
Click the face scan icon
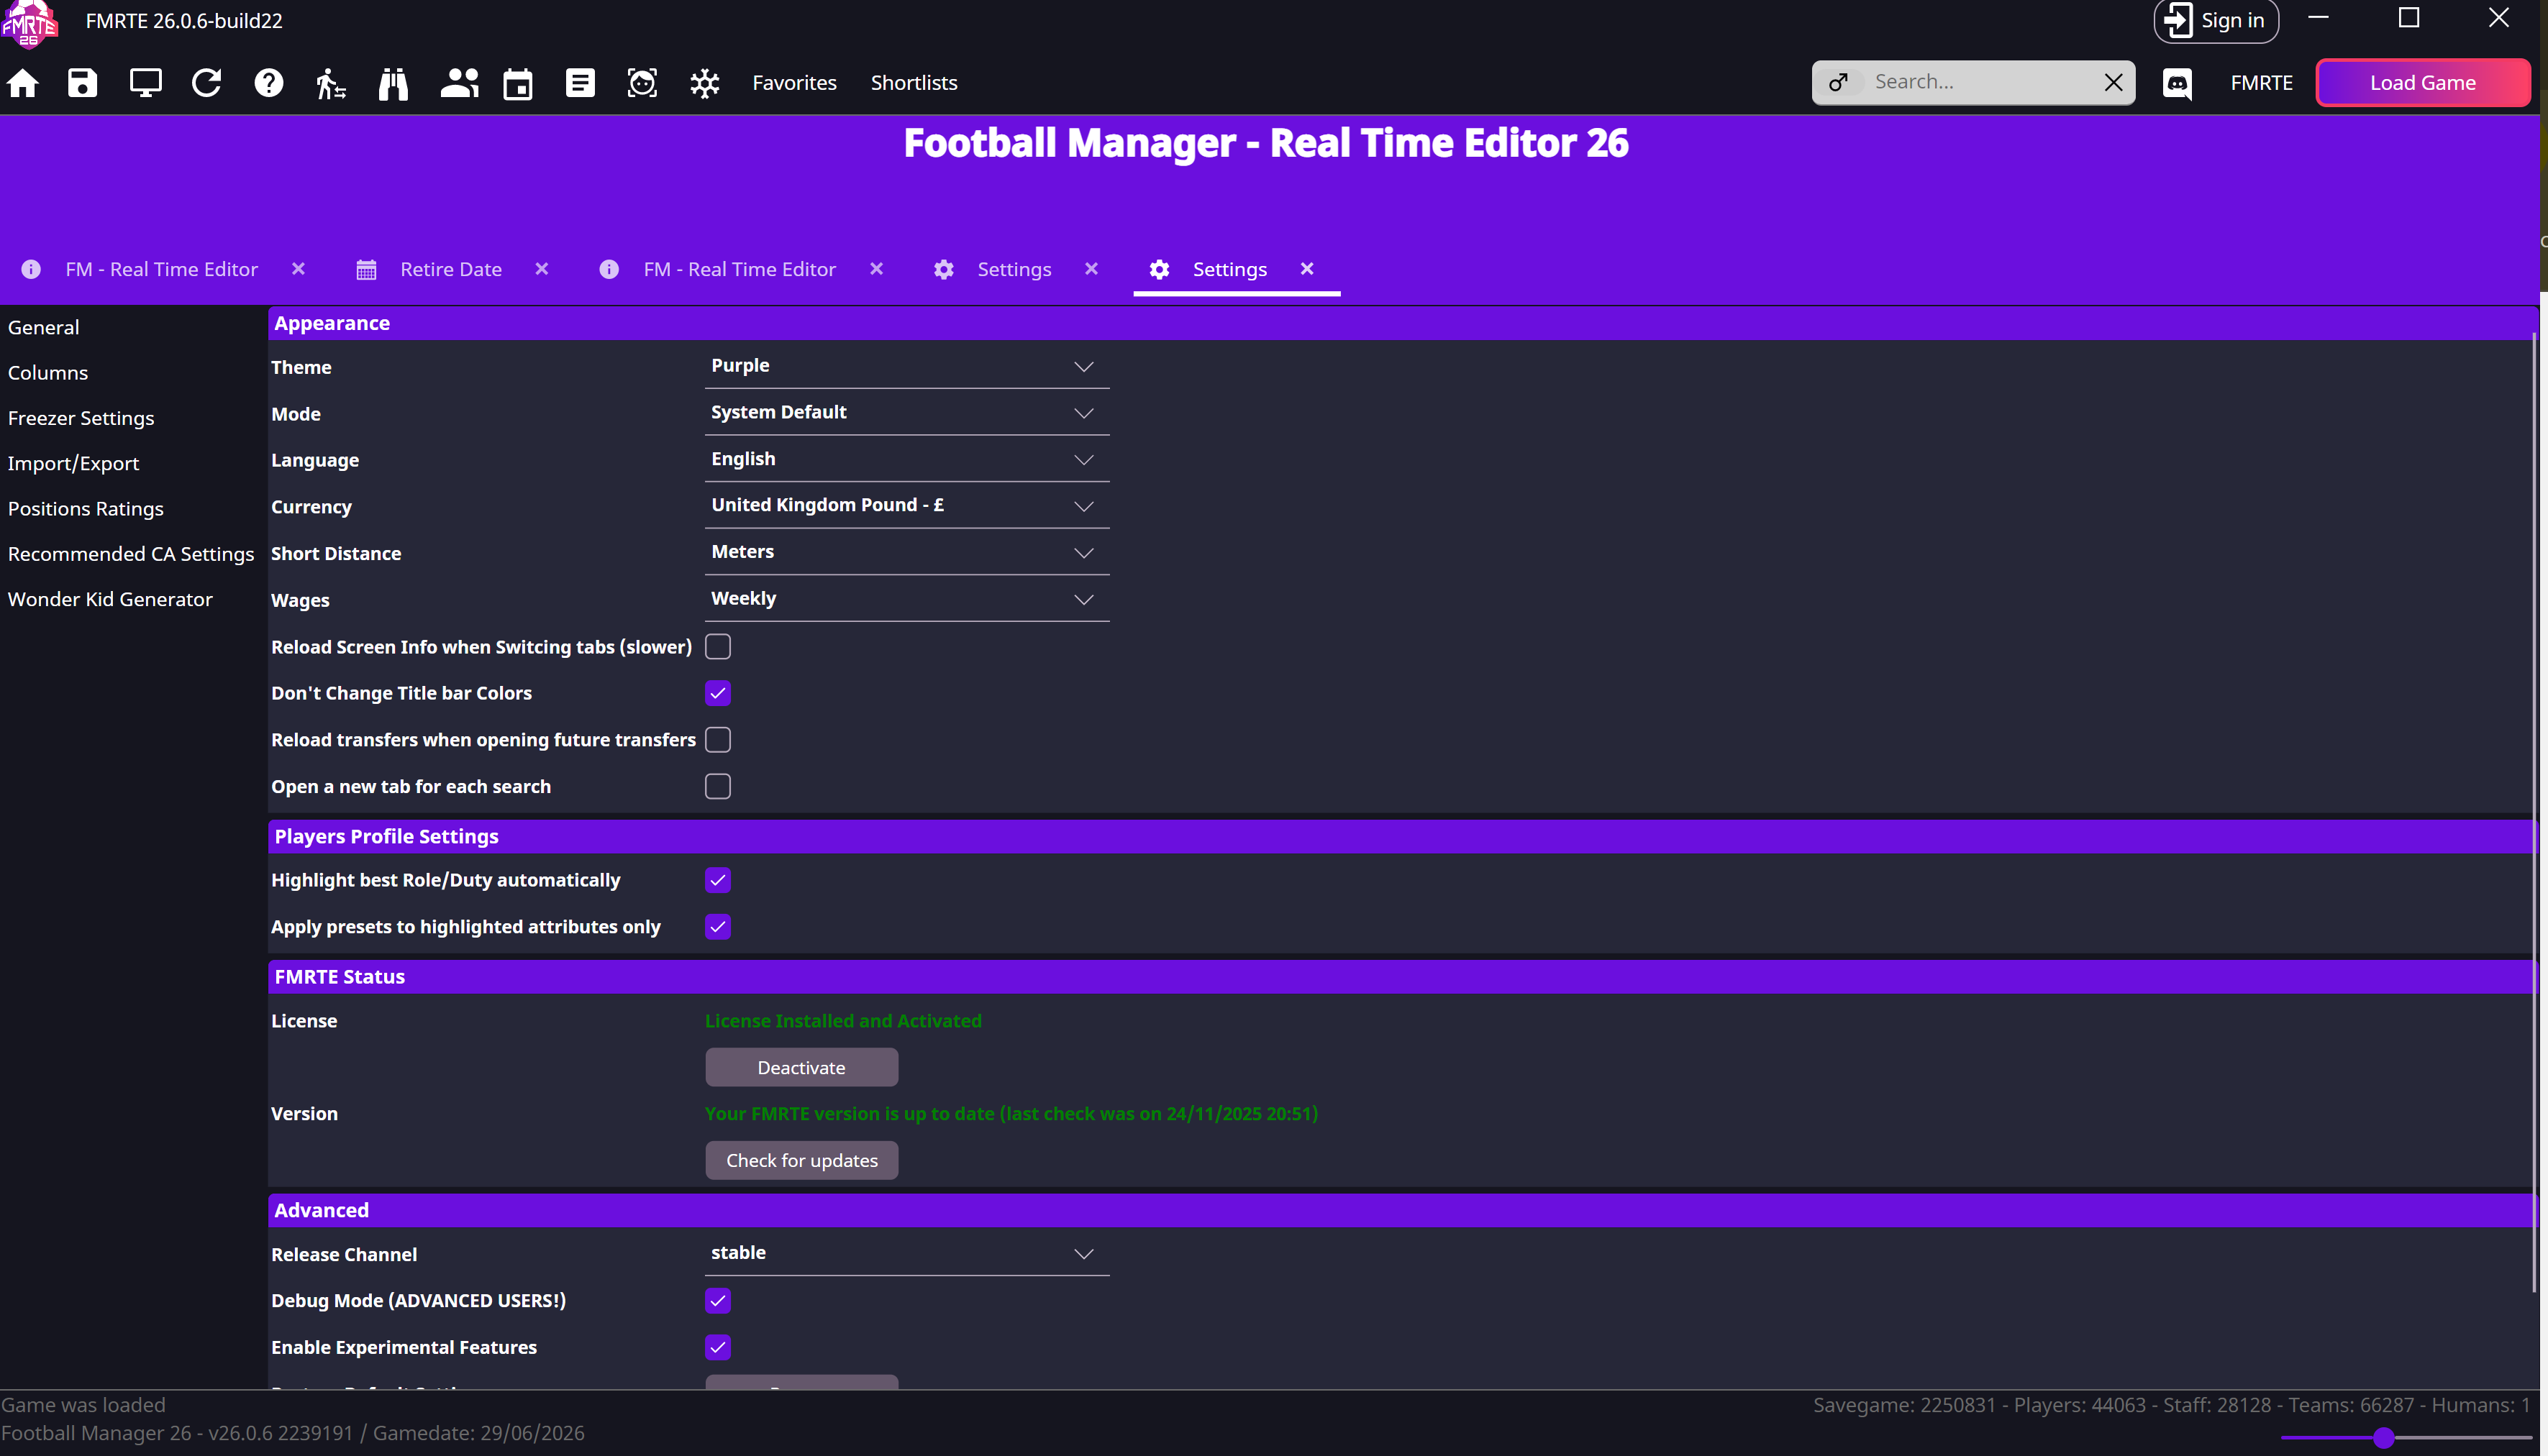point(642,83)
